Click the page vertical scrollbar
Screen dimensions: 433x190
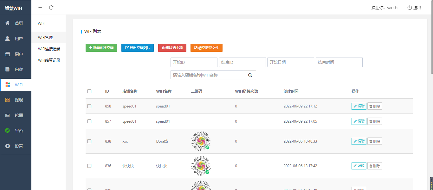click(x=431, y=38)
